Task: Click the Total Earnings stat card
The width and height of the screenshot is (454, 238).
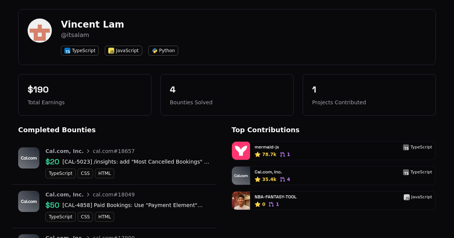Action: [x=85, y=95]
